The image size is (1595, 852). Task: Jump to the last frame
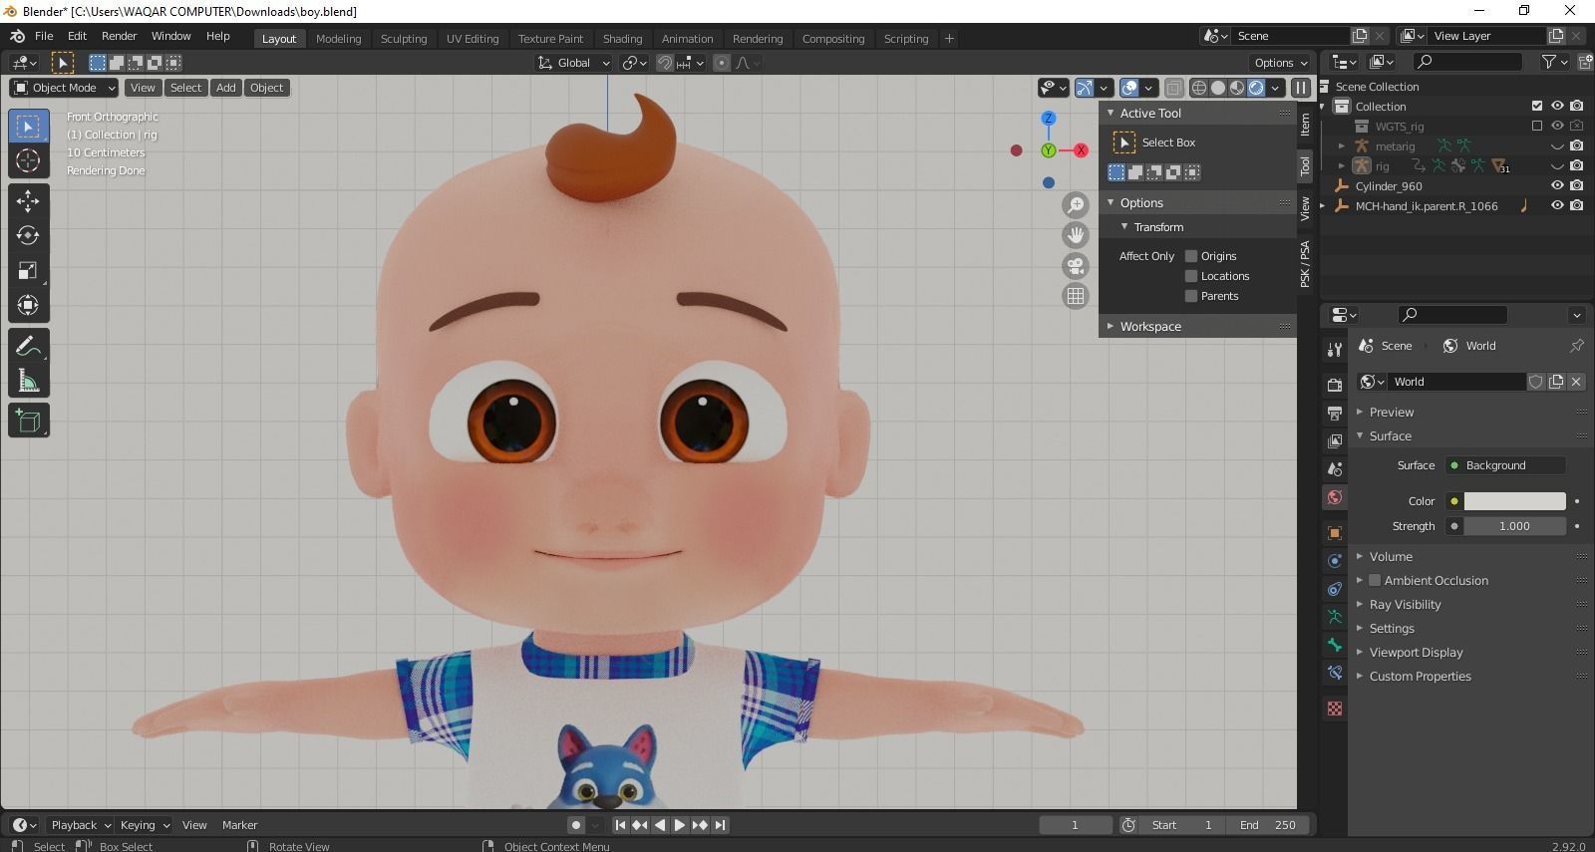(720, 825)
